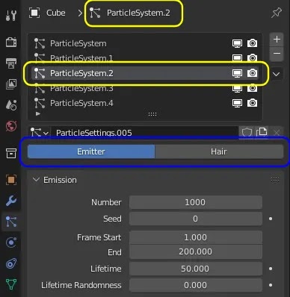
Task: Expand the list filter options triangle
Action: 38,113
